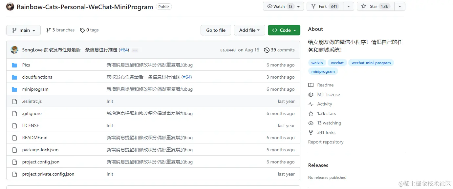
Task: Click the branch icon beside 3 branches
Action: [x=49, y=30]
